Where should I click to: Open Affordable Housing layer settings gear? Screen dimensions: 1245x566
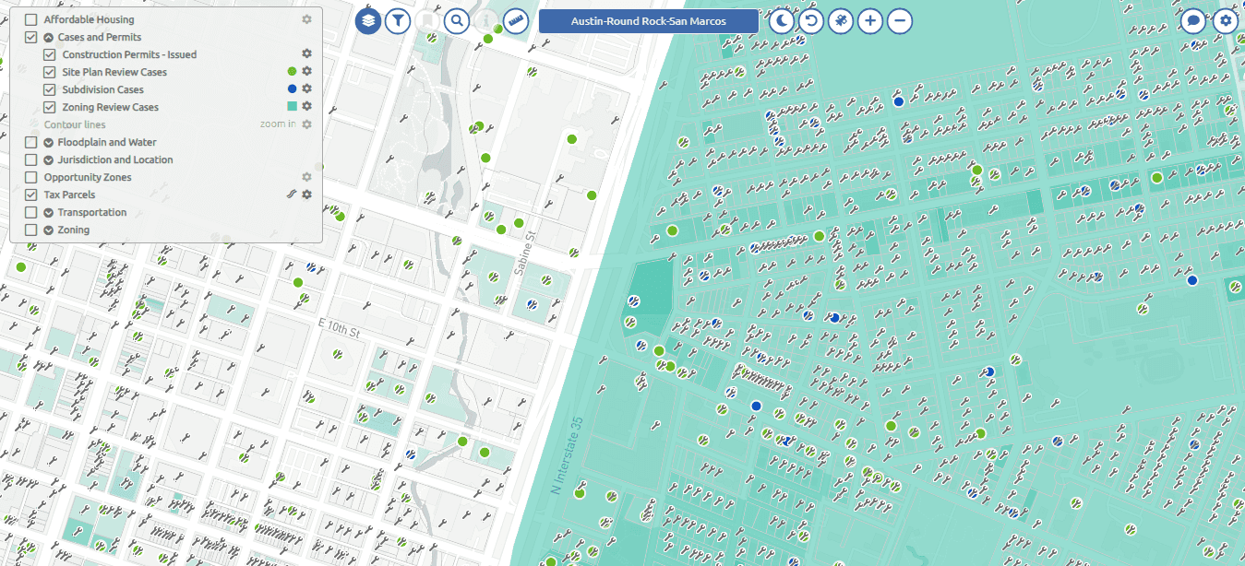pyautogui.click(x=306, y=19)
